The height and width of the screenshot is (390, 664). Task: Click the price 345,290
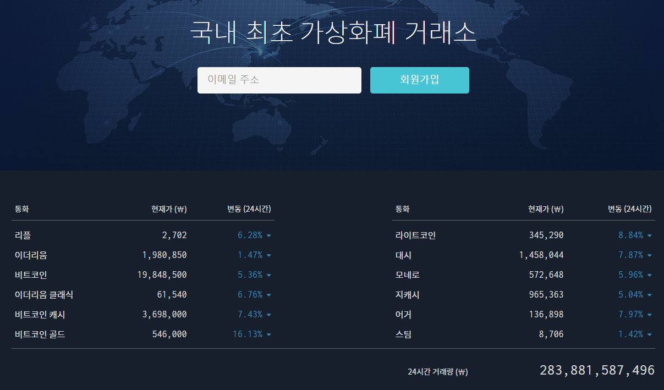pyautogui.click(x=546, y=235)
